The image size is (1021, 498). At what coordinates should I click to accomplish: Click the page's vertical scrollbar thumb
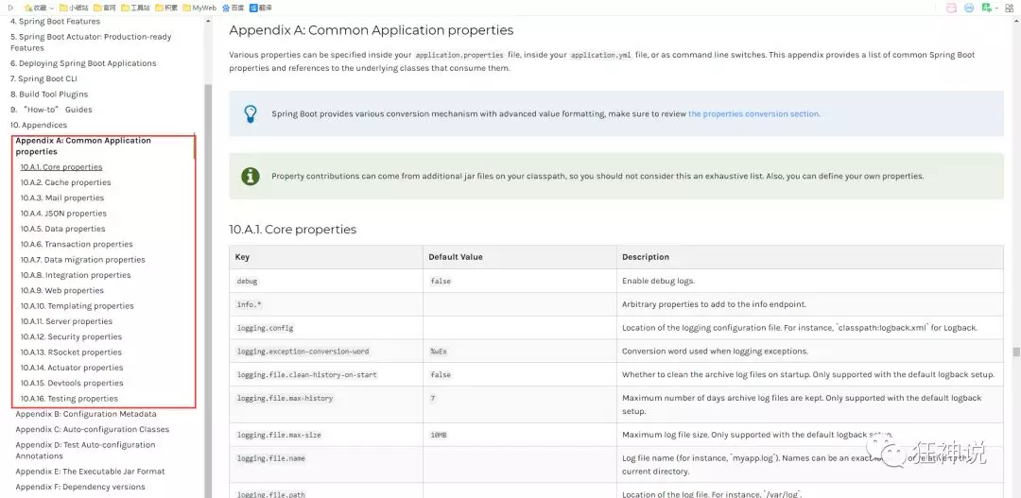pyautogui.click(x=1016, y=352)
